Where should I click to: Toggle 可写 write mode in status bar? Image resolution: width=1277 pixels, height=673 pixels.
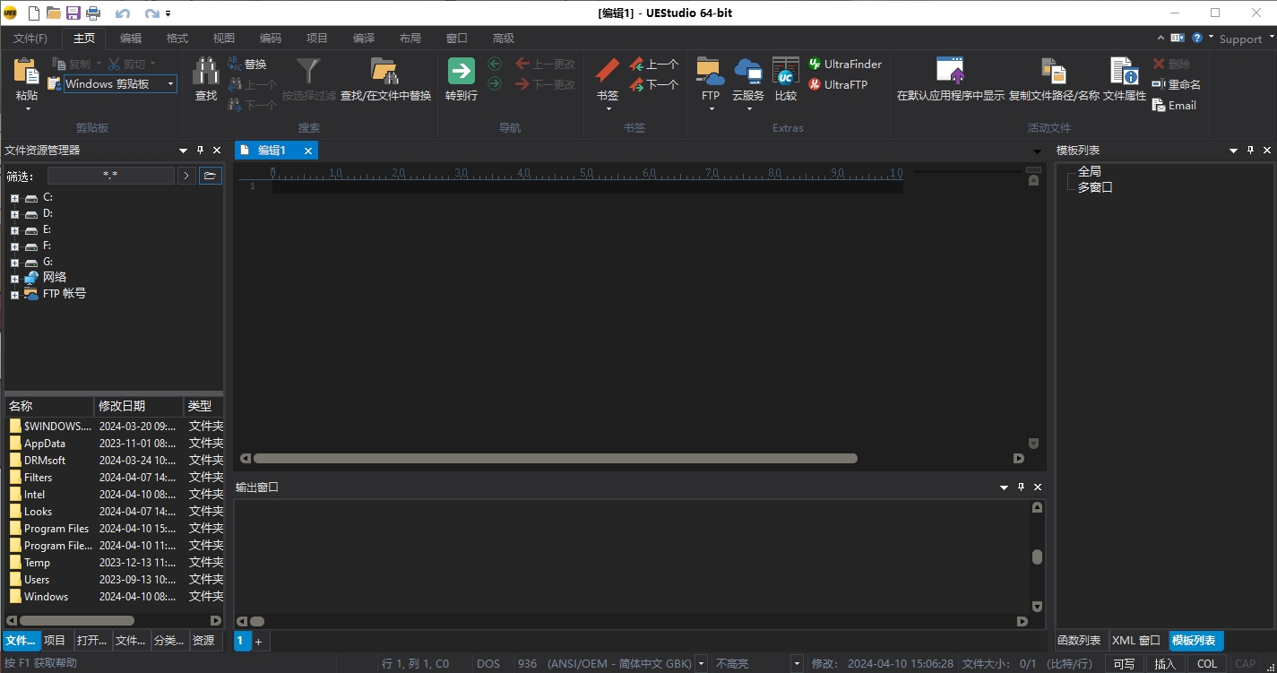point(1123,663)
